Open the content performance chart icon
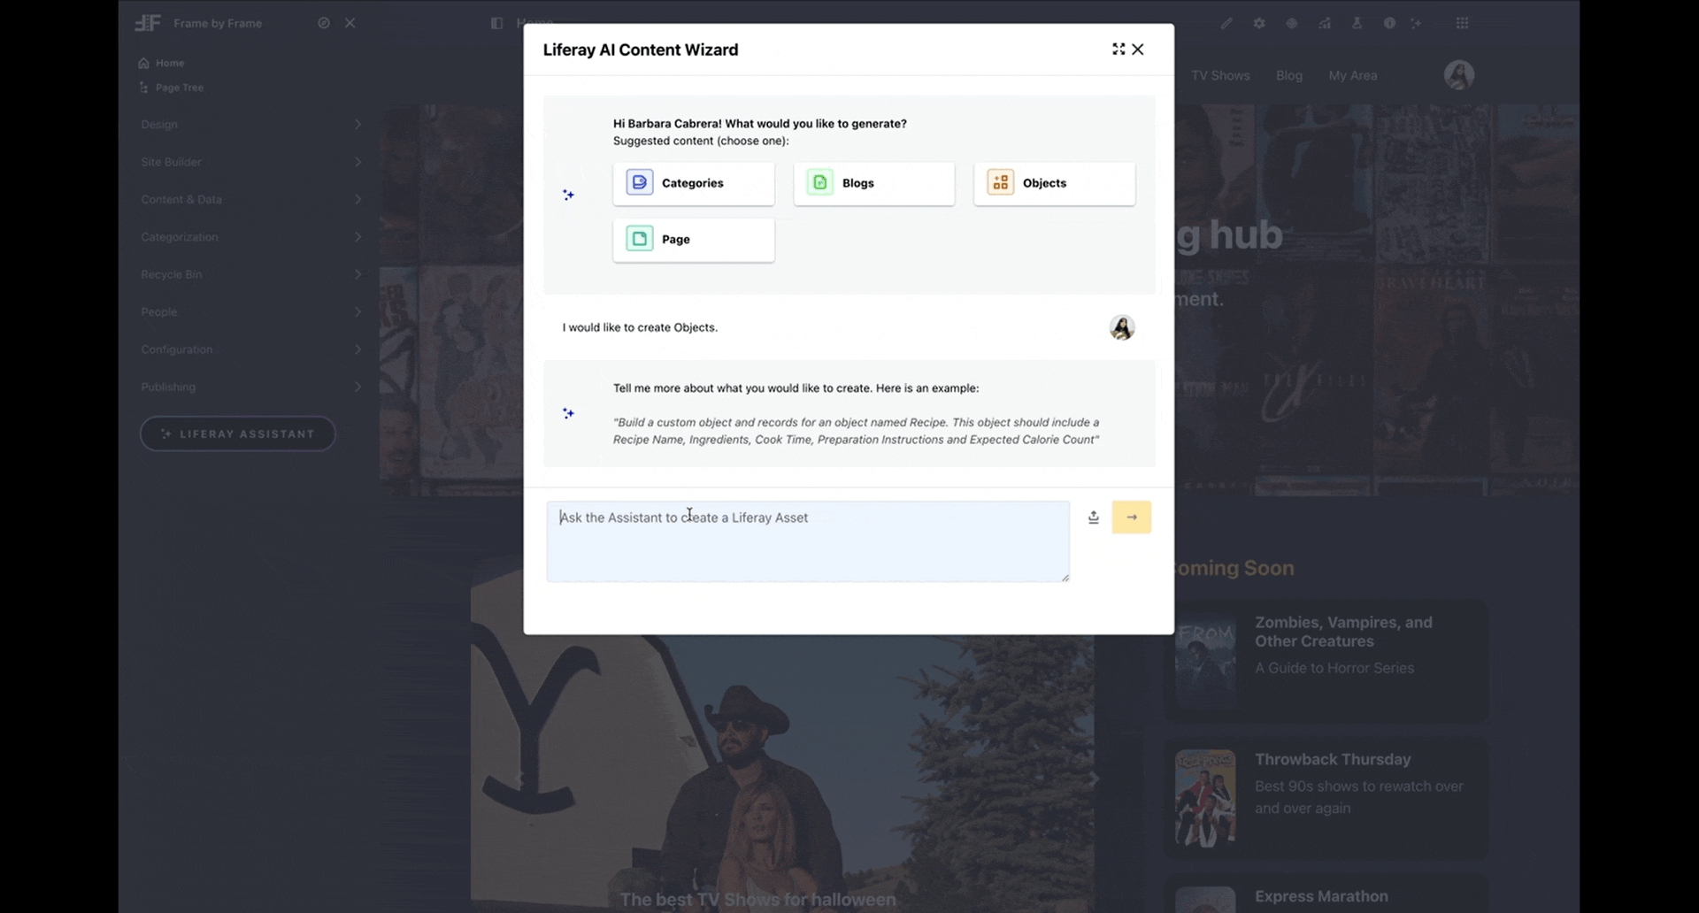The height and width of the screenshot is (913, 1699). pos(1324,23)
